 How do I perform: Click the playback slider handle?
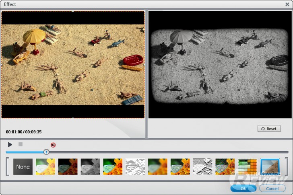(x=46, y=152)
